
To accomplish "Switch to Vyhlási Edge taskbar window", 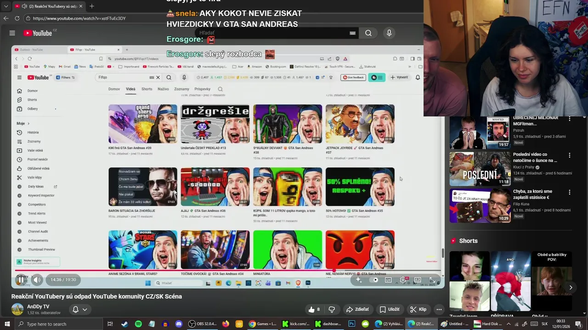I will coord(389,324).
